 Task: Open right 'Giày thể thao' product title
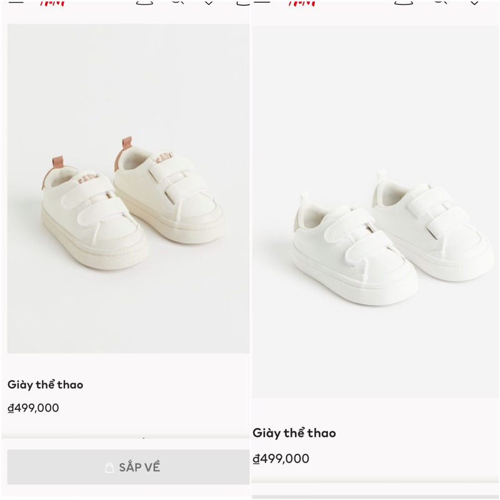coord(294,433)
